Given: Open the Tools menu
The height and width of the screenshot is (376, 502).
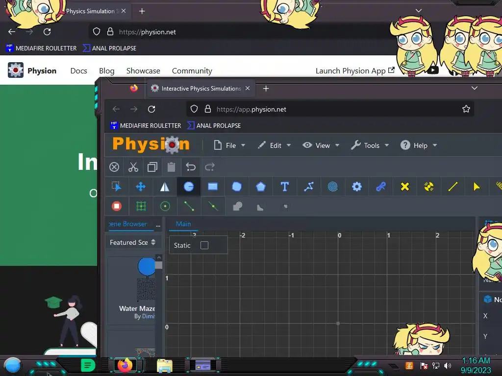Looking at the screenshot, I should coord(370,145).
